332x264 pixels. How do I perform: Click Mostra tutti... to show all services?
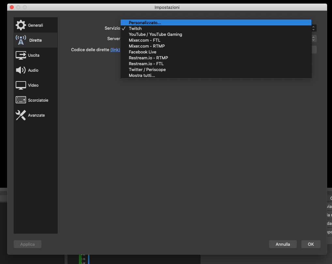[x=216, y=75]
